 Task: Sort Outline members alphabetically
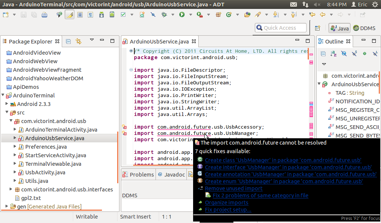pos(333,54)
